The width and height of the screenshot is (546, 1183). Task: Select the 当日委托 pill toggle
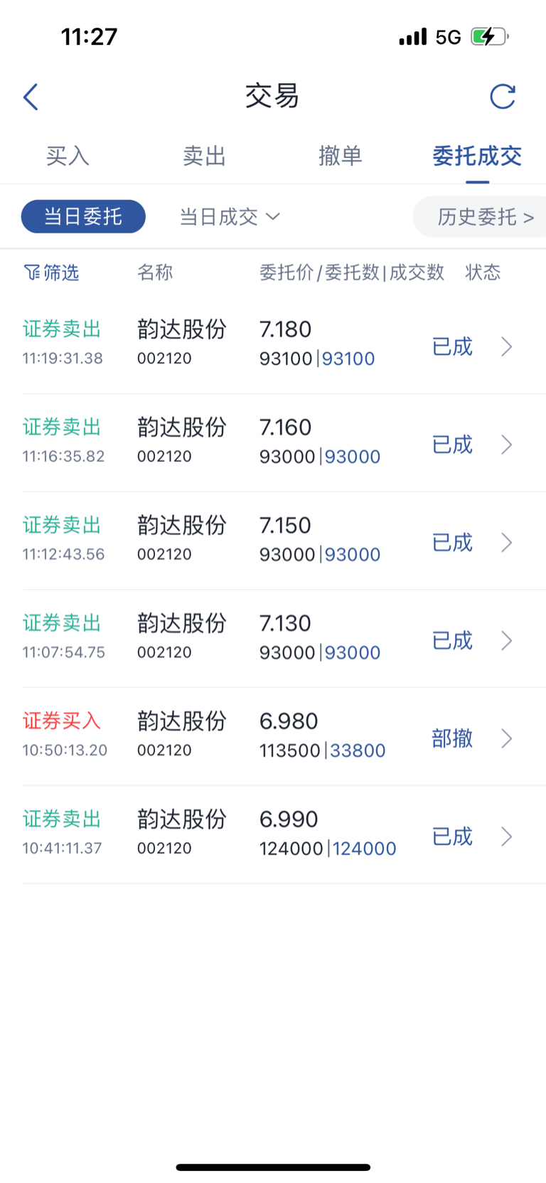[x=83, y=216]
